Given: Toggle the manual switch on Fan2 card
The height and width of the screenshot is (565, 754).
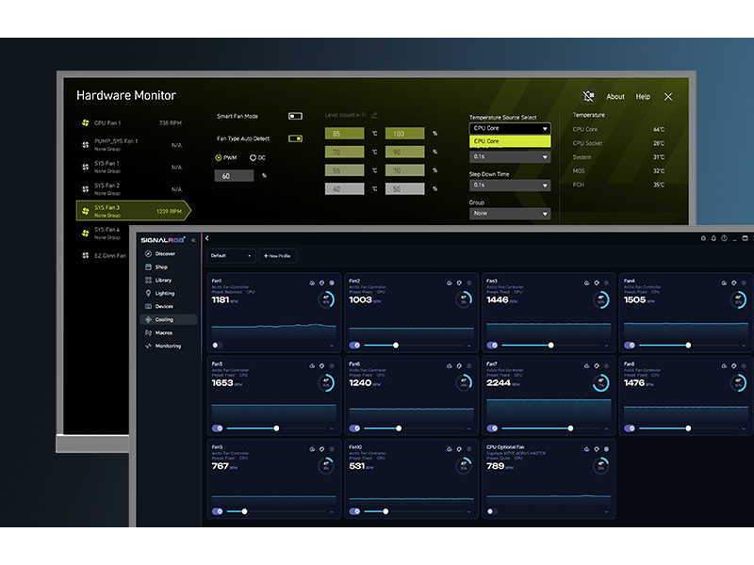Looking at the screenshot, I should pos(355,345).
